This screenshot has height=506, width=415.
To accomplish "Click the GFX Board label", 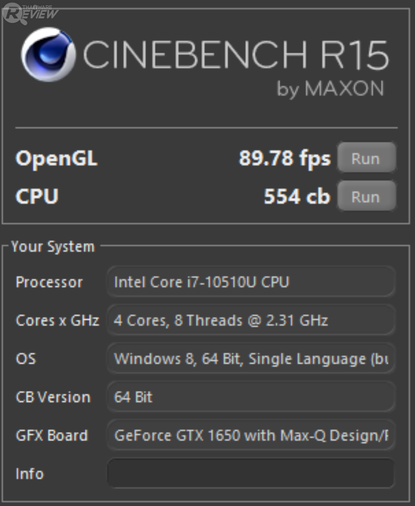I will (x=52, y=435).
